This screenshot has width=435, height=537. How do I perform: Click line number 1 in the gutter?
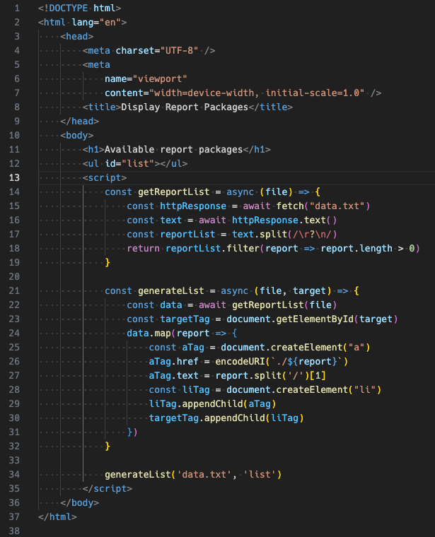tap(17, 8)
